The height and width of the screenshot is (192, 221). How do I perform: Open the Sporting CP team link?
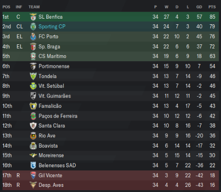[52, 27]
